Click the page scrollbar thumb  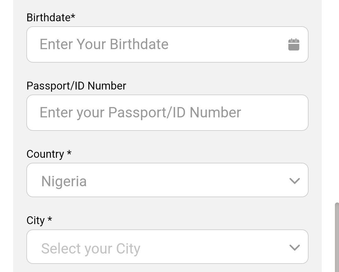pyautogui.click(x=336, y=235)
